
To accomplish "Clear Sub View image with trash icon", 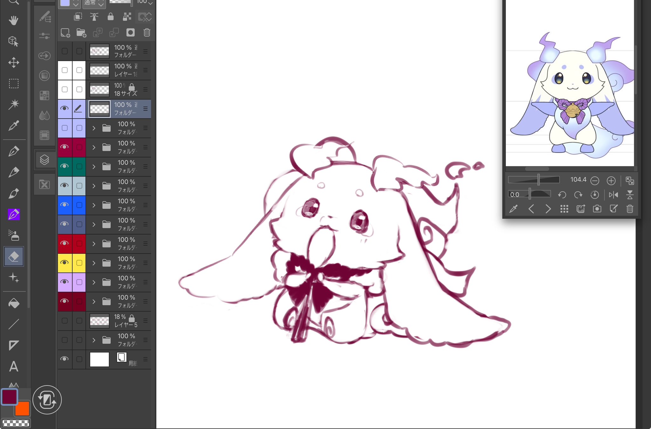I will (x=630, y=208).
